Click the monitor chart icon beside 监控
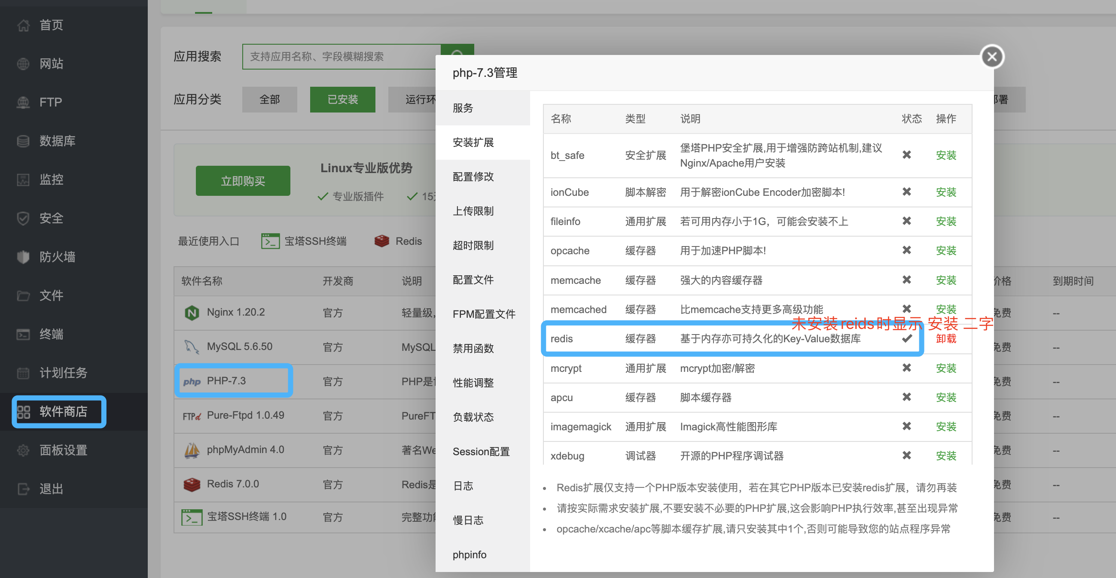Screen dimensions: 1116x578 [x=23, y=179]
